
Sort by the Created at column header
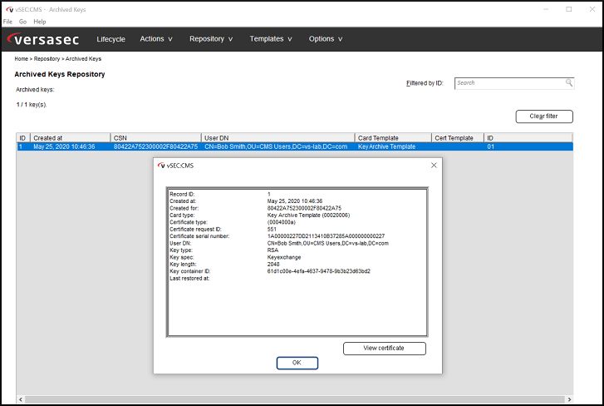click(70, 138)
